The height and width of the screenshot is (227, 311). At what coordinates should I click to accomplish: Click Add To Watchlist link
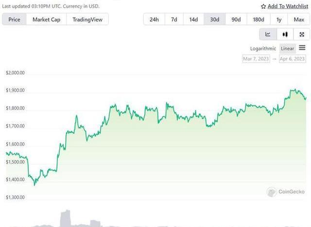(287, 7)
